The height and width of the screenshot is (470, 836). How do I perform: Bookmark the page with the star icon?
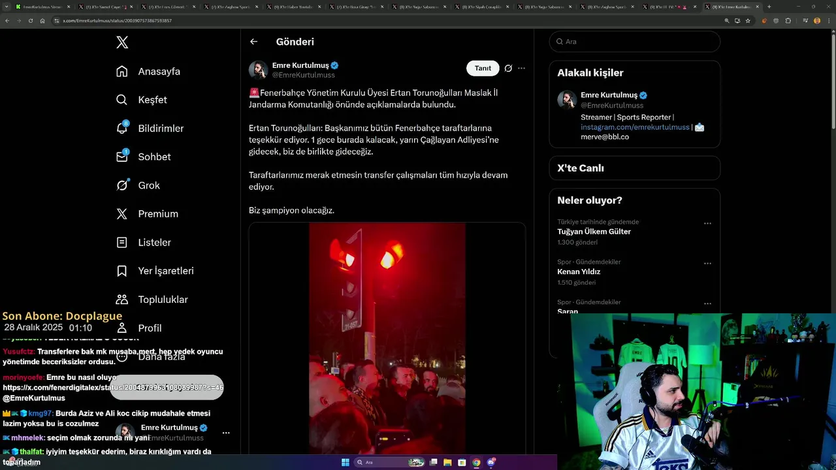[x=748, y=20]
